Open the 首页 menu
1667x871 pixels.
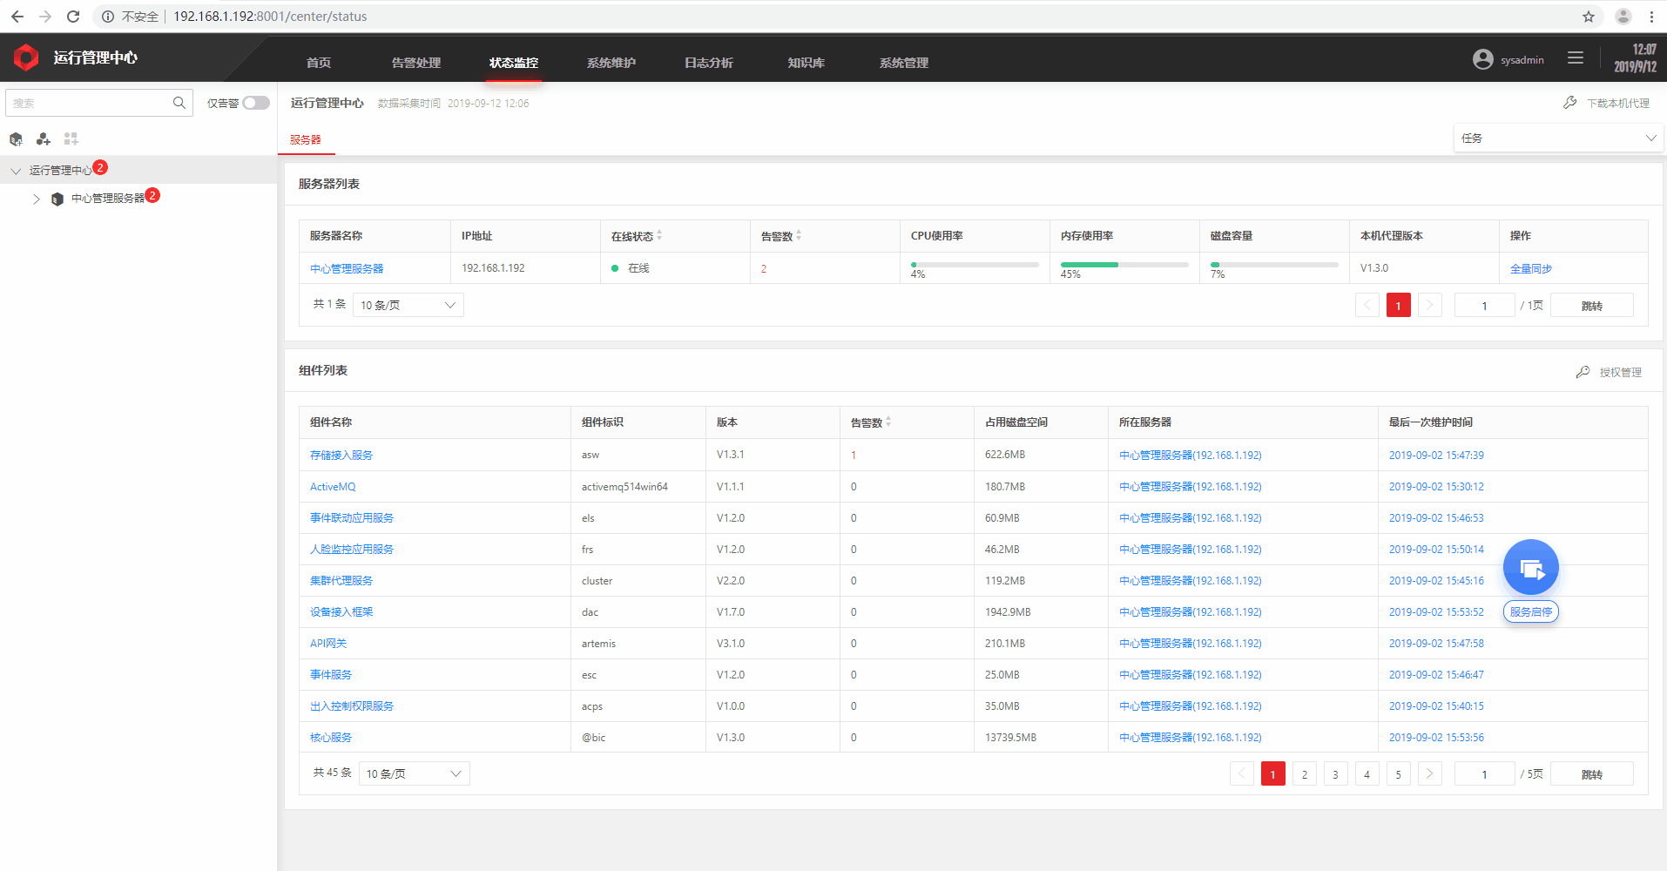pyautogui.click(x=319, y=63)
